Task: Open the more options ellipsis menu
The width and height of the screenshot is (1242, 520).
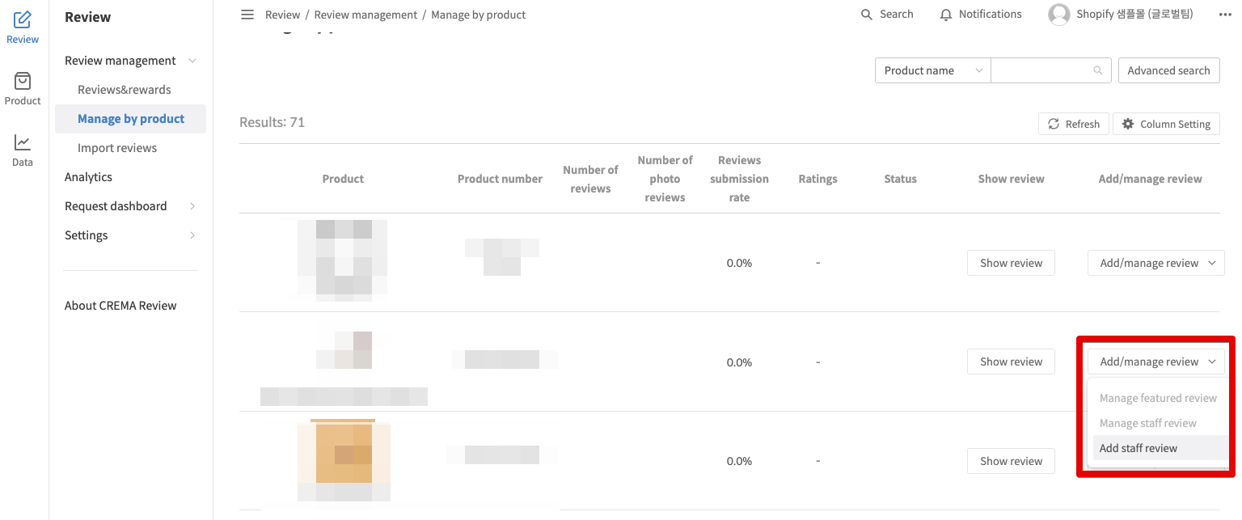Action: click(1224, 15)
